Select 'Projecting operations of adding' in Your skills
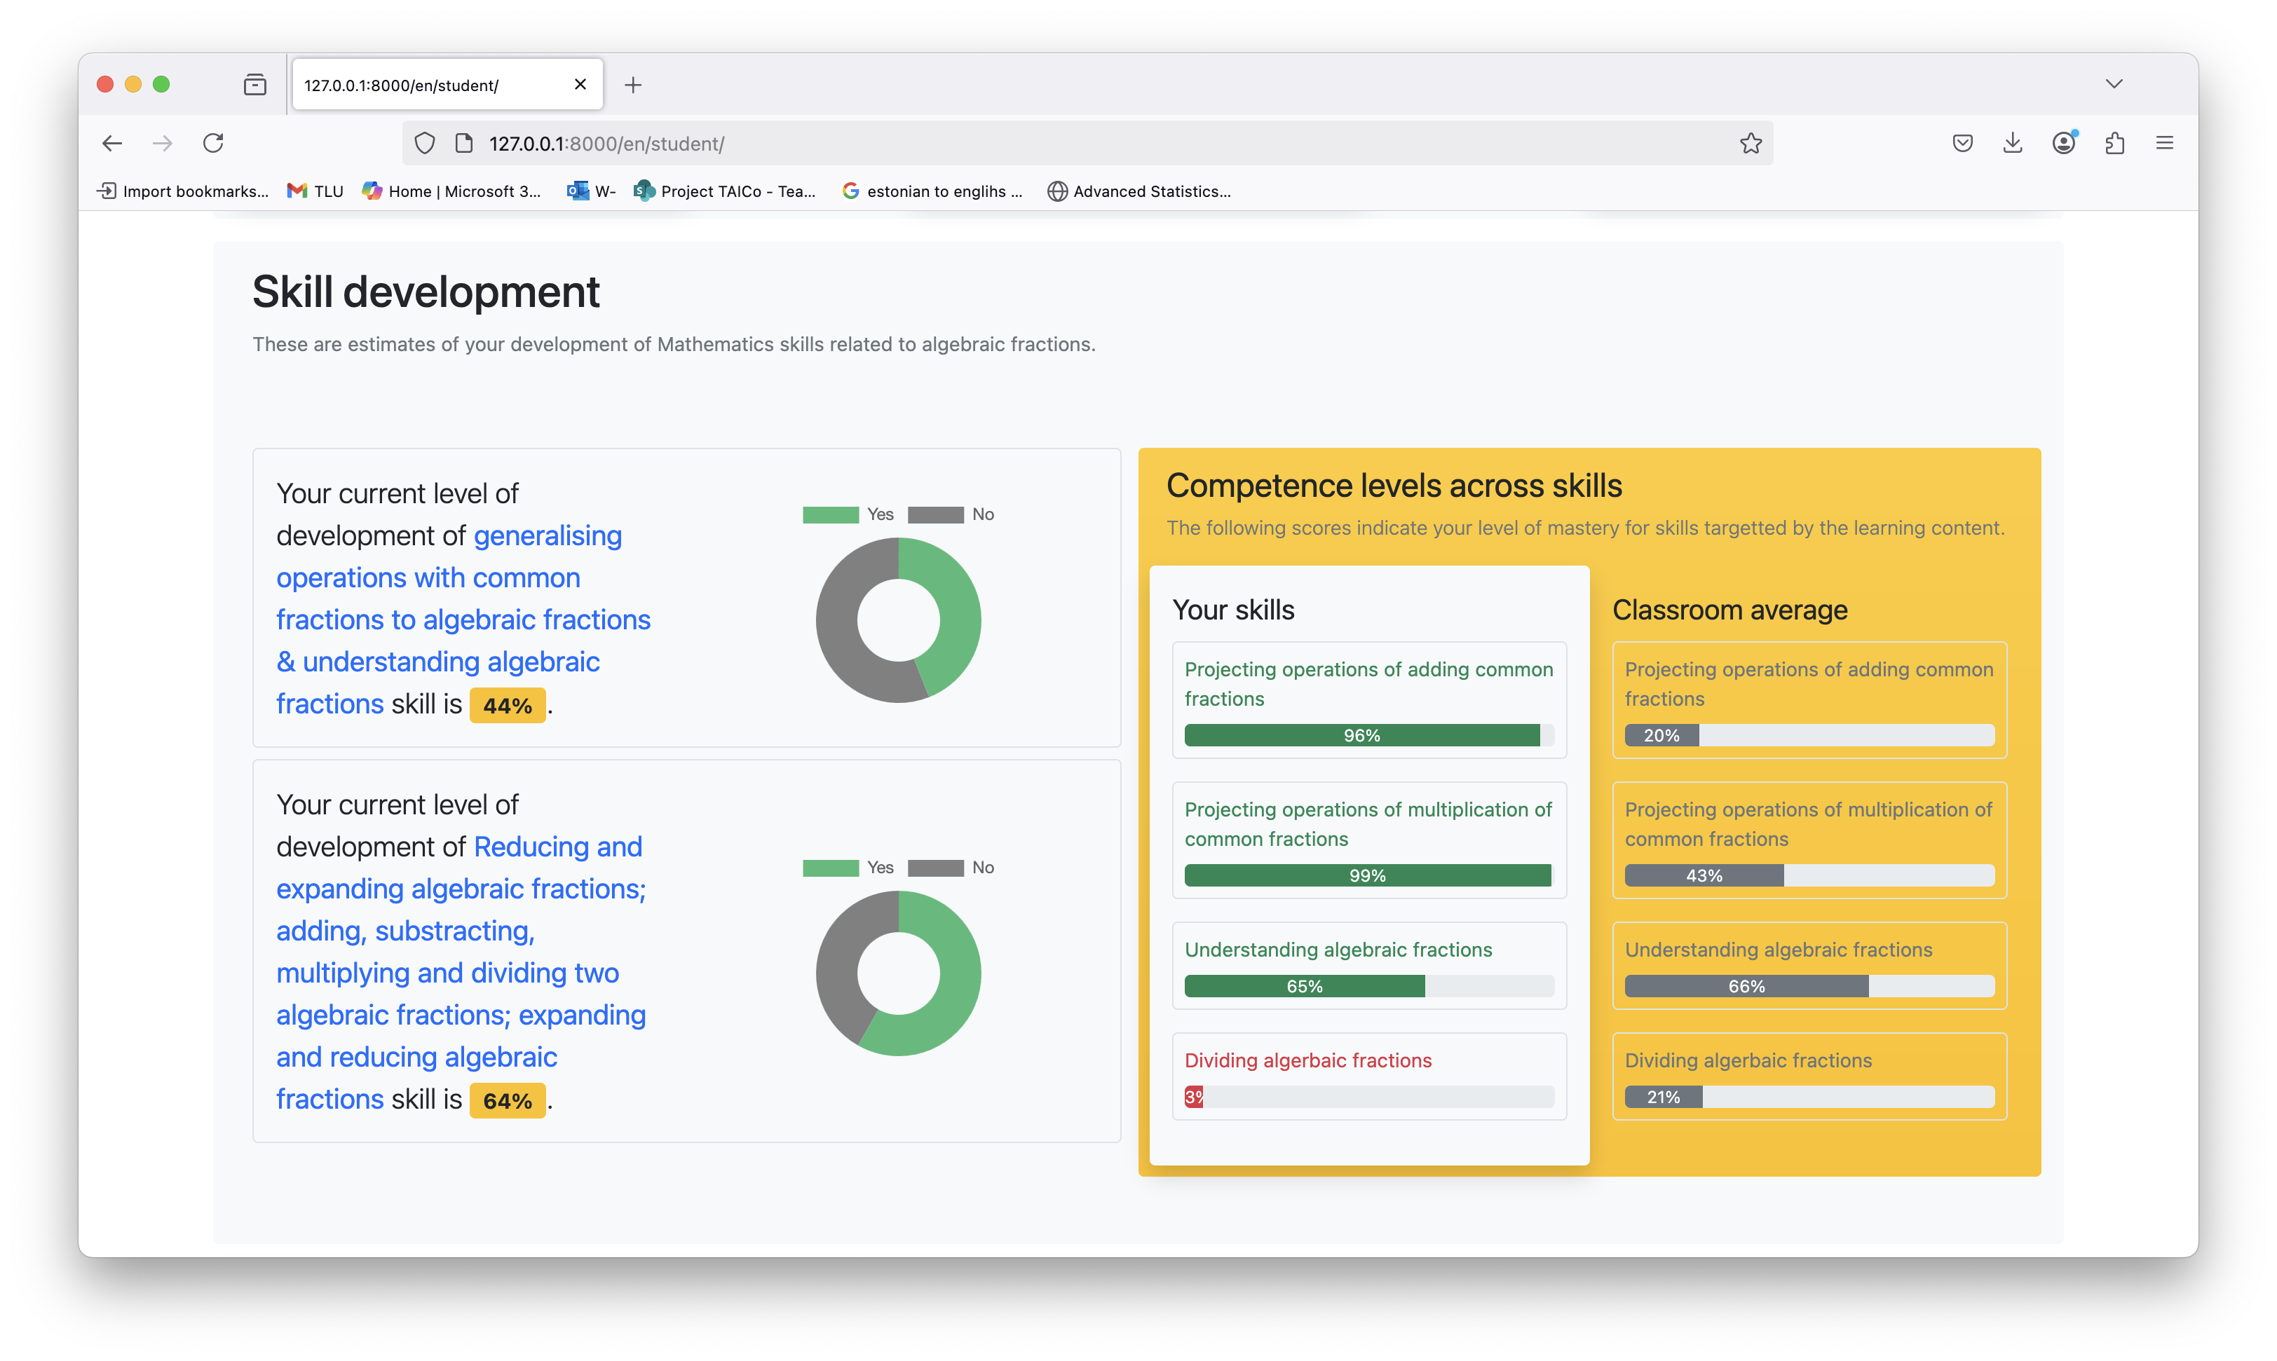The height and width of the screenshot is (1361, 2277). [x=1368, y=683]
